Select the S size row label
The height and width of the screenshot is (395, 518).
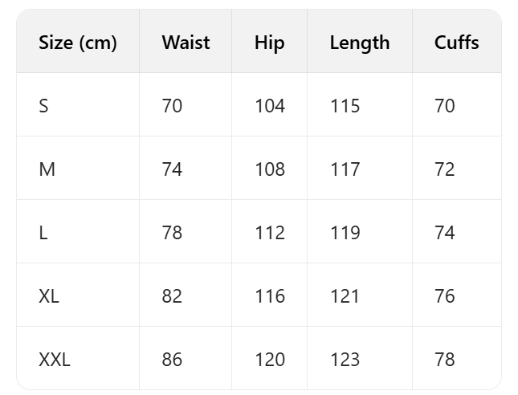[43, 105]
